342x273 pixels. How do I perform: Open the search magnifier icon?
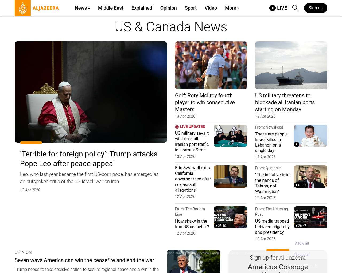(x=295, y=8)
